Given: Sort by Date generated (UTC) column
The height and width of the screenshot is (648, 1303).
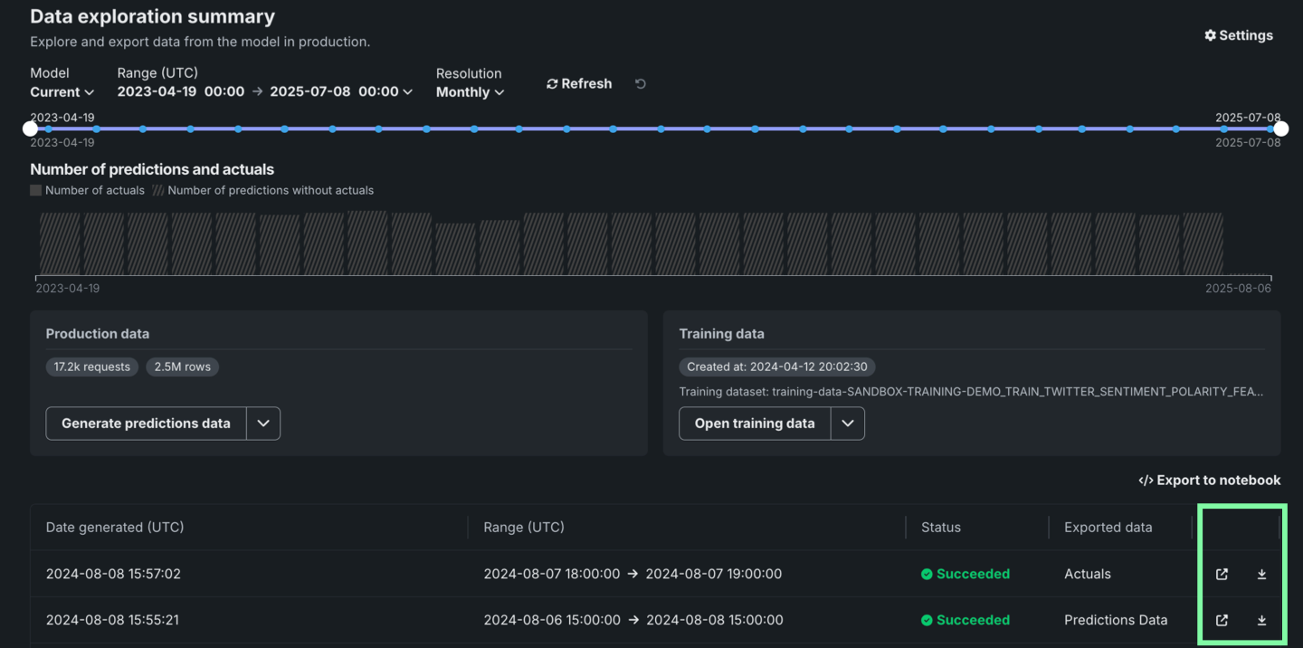Looking at the screenshot, I should tap(115, 527).
